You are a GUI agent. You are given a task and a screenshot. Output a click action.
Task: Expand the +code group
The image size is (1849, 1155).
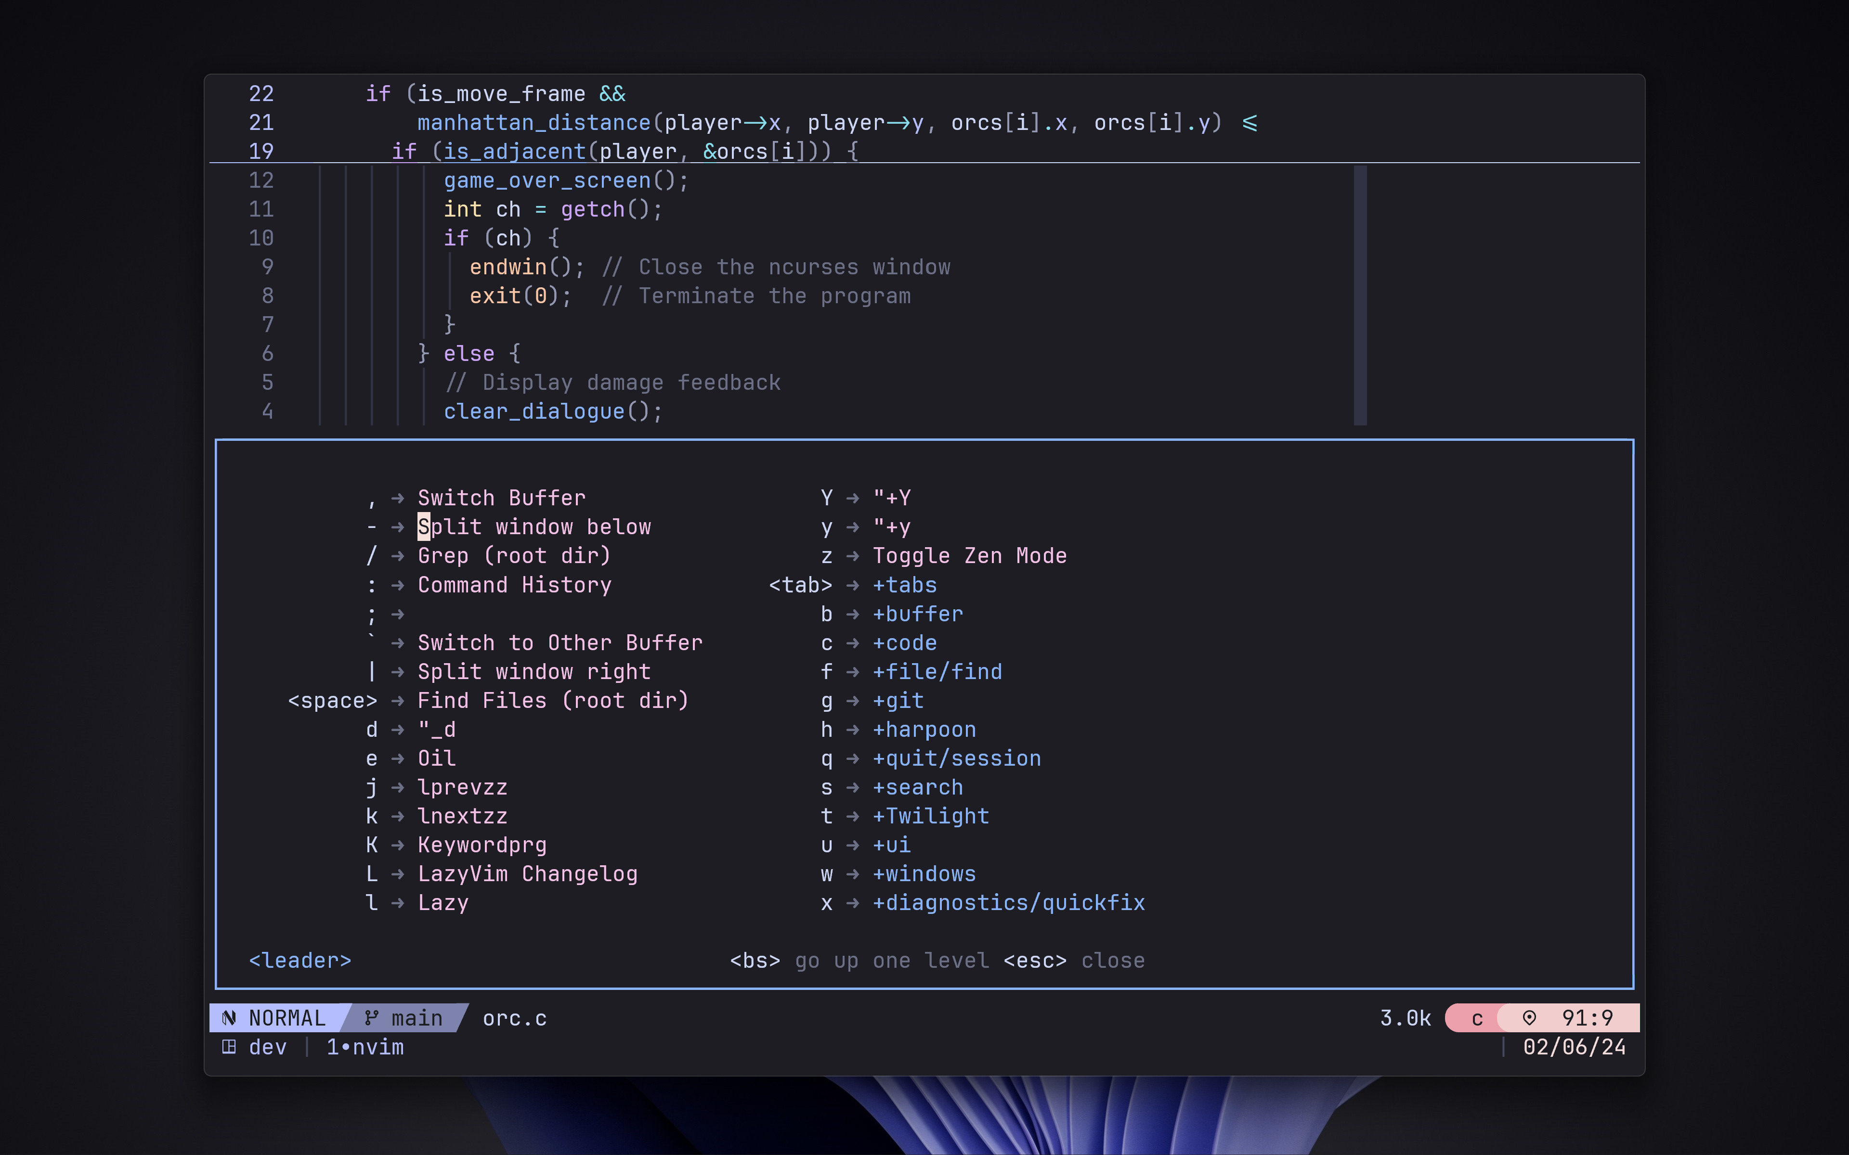[x=905, y=642]
